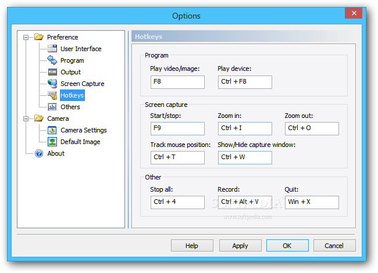
Task: Cancel the Options dialog
Action: pos(334,246)
